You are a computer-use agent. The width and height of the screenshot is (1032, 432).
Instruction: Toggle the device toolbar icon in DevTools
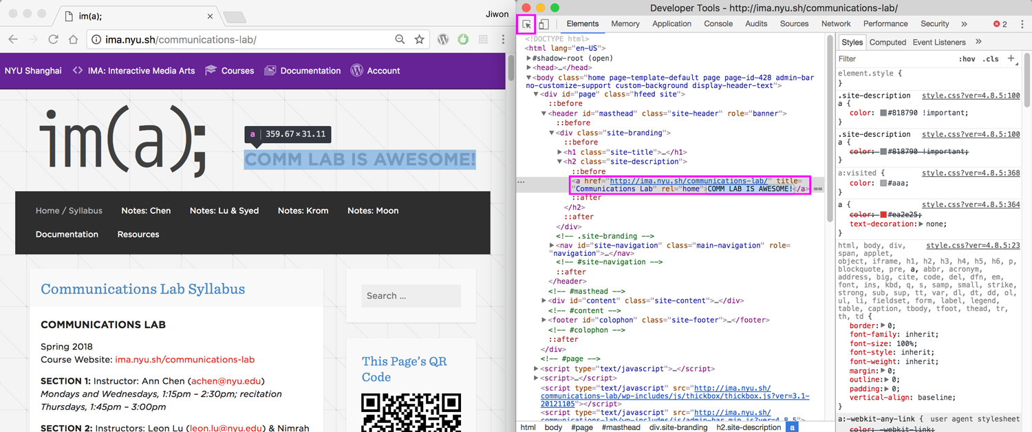pyautogui.click(x=544, y=24)
